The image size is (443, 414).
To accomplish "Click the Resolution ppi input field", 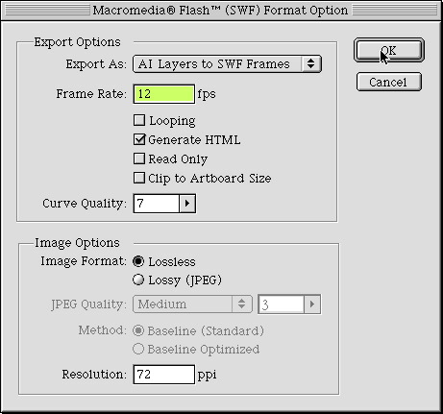I will 164,375.
